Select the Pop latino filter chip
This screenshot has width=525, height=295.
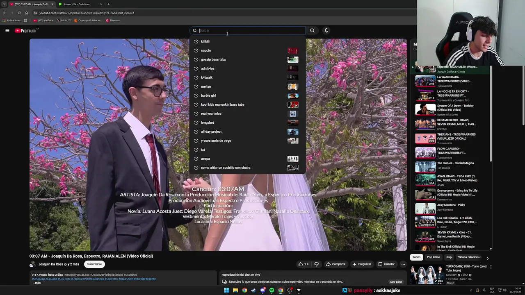point(433,257)
